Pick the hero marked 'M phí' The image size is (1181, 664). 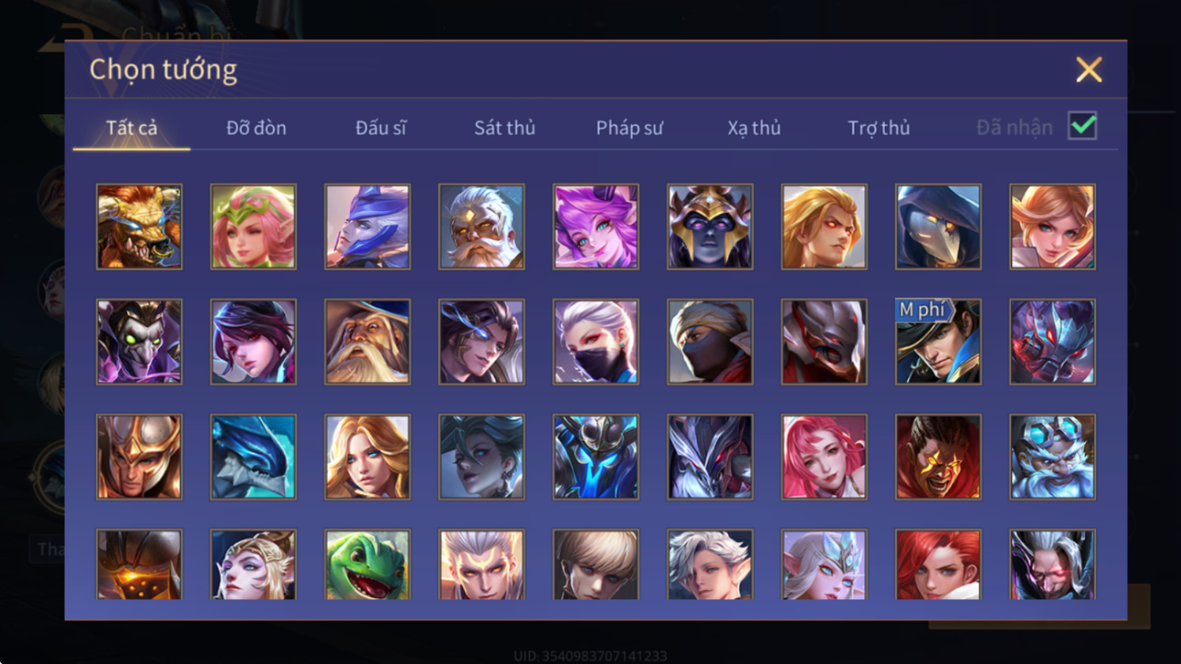coord(938,342)
